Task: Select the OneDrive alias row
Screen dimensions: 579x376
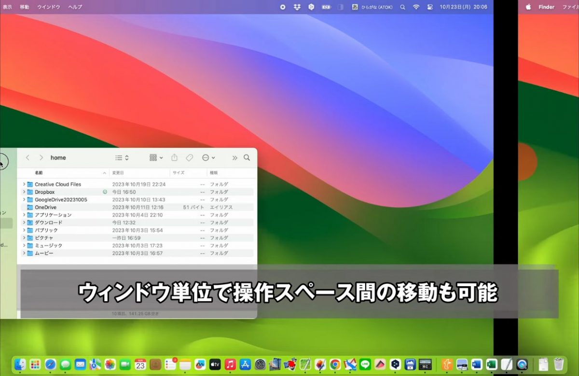Action: click(x=137, y=208)
